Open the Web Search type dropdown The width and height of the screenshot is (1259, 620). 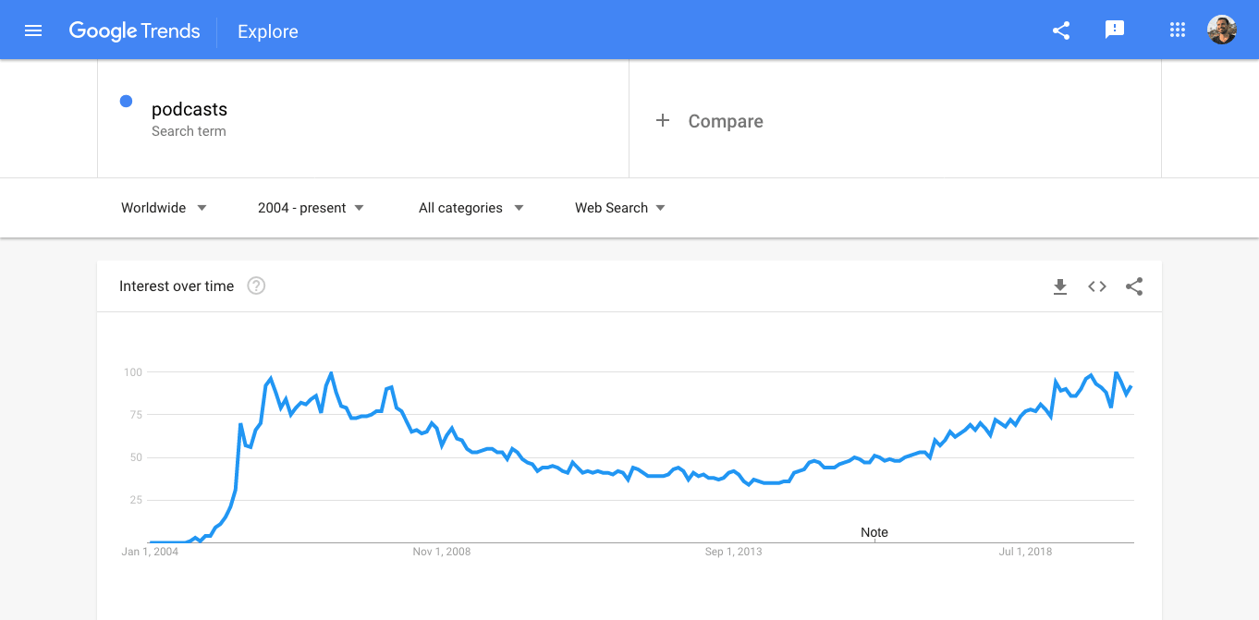pyautogui.click(x=620, y=208)
